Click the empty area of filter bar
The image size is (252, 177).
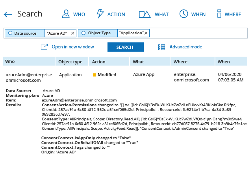click(x=198, y=33)
